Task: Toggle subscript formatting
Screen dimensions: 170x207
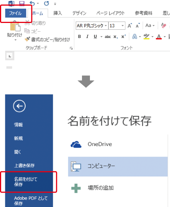Action: [116, 37]
